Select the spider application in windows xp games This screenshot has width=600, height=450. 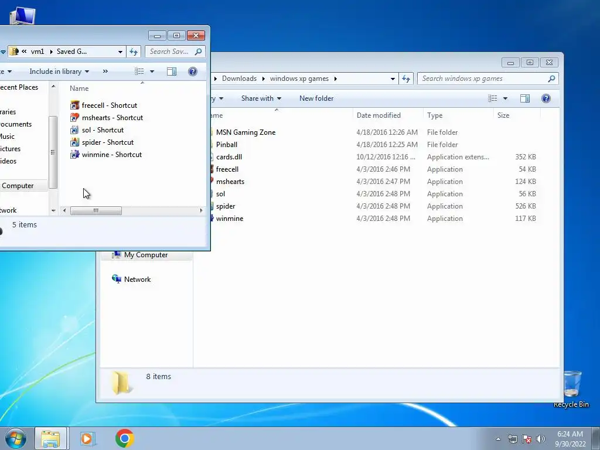pos(226,206)
